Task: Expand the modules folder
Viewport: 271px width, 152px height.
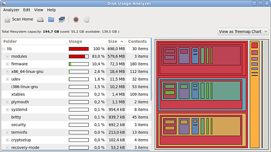Action: pos(7,56)
